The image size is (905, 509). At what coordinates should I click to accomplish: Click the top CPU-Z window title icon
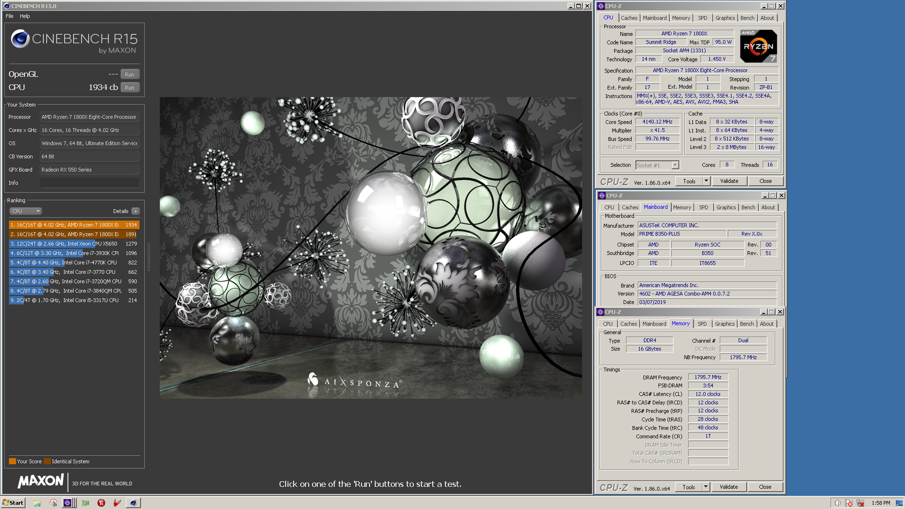click(601, 6)
